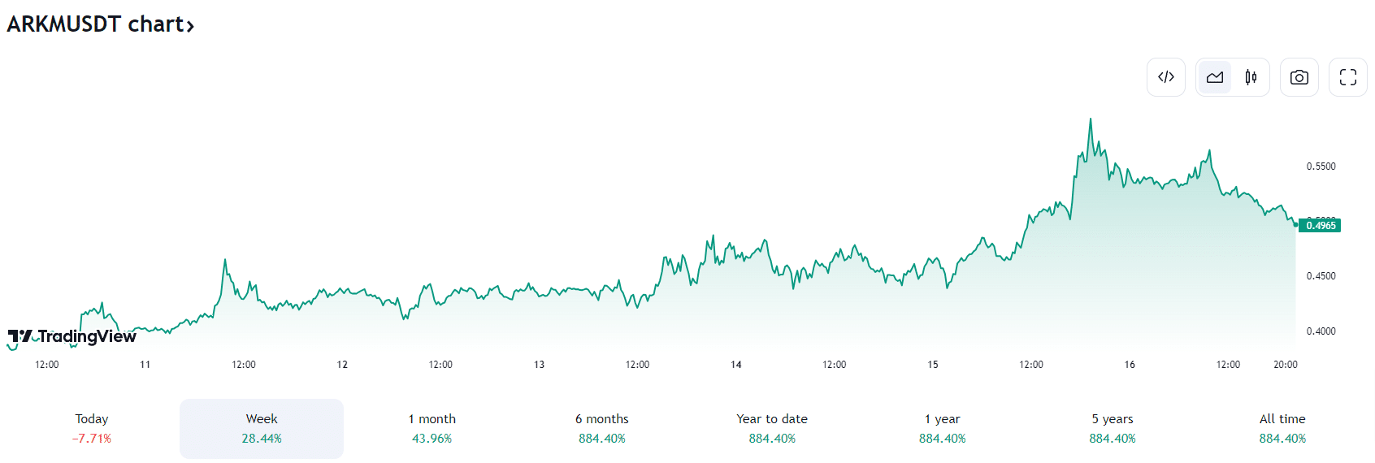Switch to candlestick chart view
Image resolution: width=1375 pixels, height=463 pixels.
1251,77
